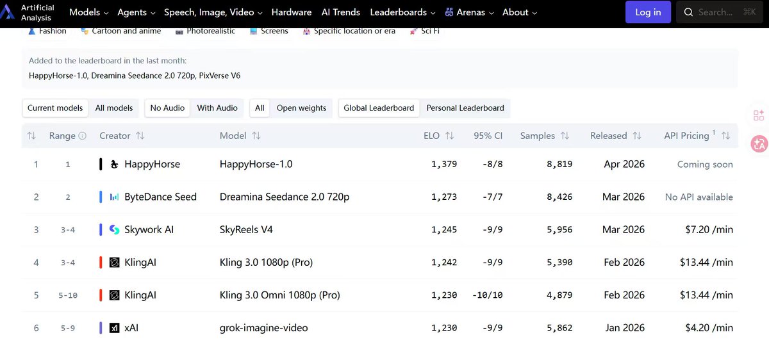Click KlingAI logo in Kling 3.0 1080p row
The image size is (769, 342).
(x=114, y=263)
